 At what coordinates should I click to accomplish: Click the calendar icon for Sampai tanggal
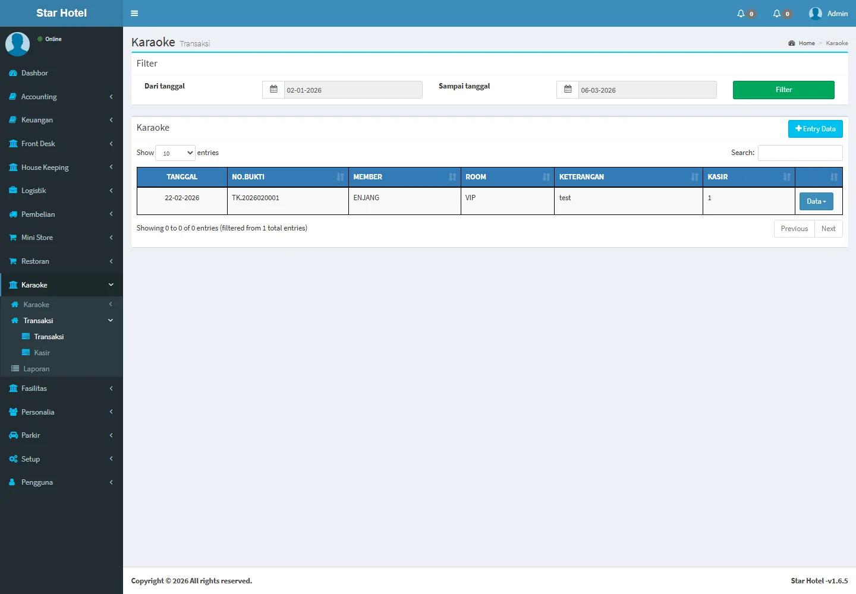(x=568, y=90)
